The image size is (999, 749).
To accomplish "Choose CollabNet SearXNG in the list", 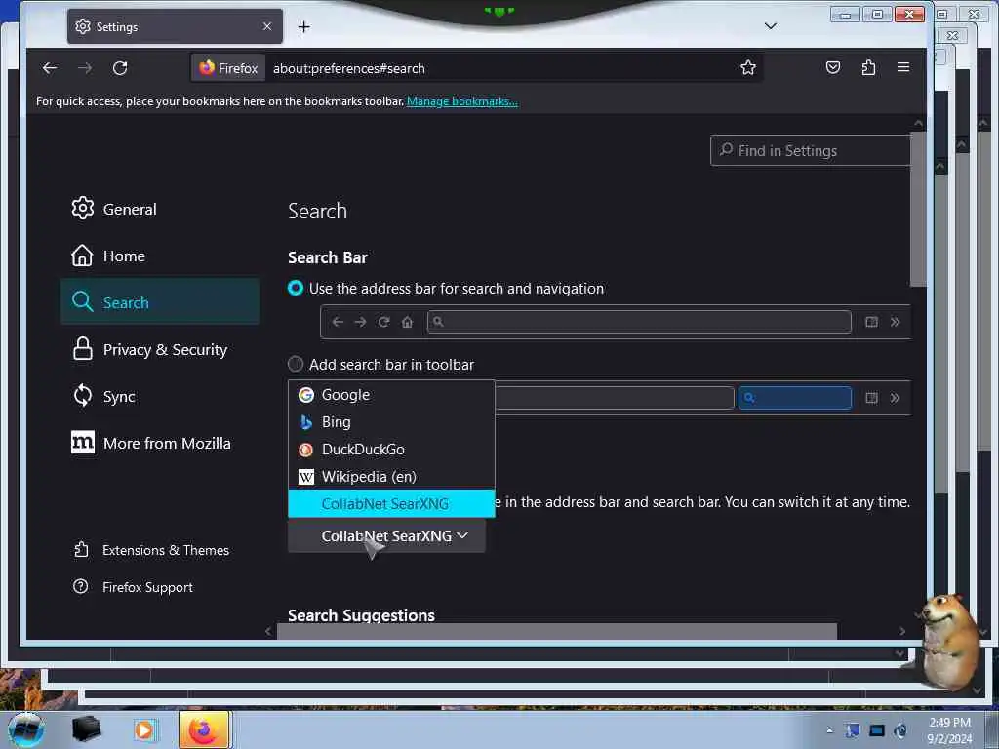I will pyautogui.click(x=391, y=504).
